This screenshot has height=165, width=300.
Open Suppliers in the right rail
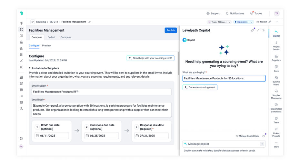(x=276, y=58)
